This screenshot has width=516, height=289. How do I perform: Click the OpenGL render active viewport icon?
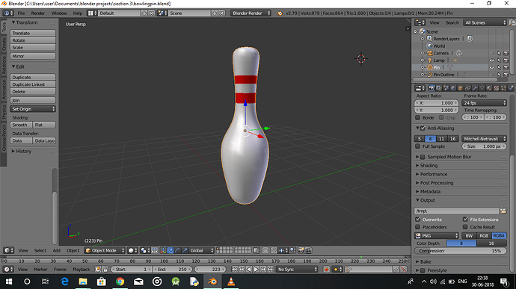301,250
